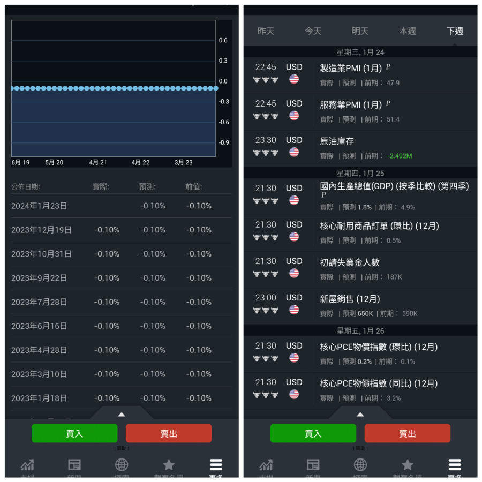Expand the up-arrow handle in left panel
This screenshot has width=482, height=482.
pos(122,414)
